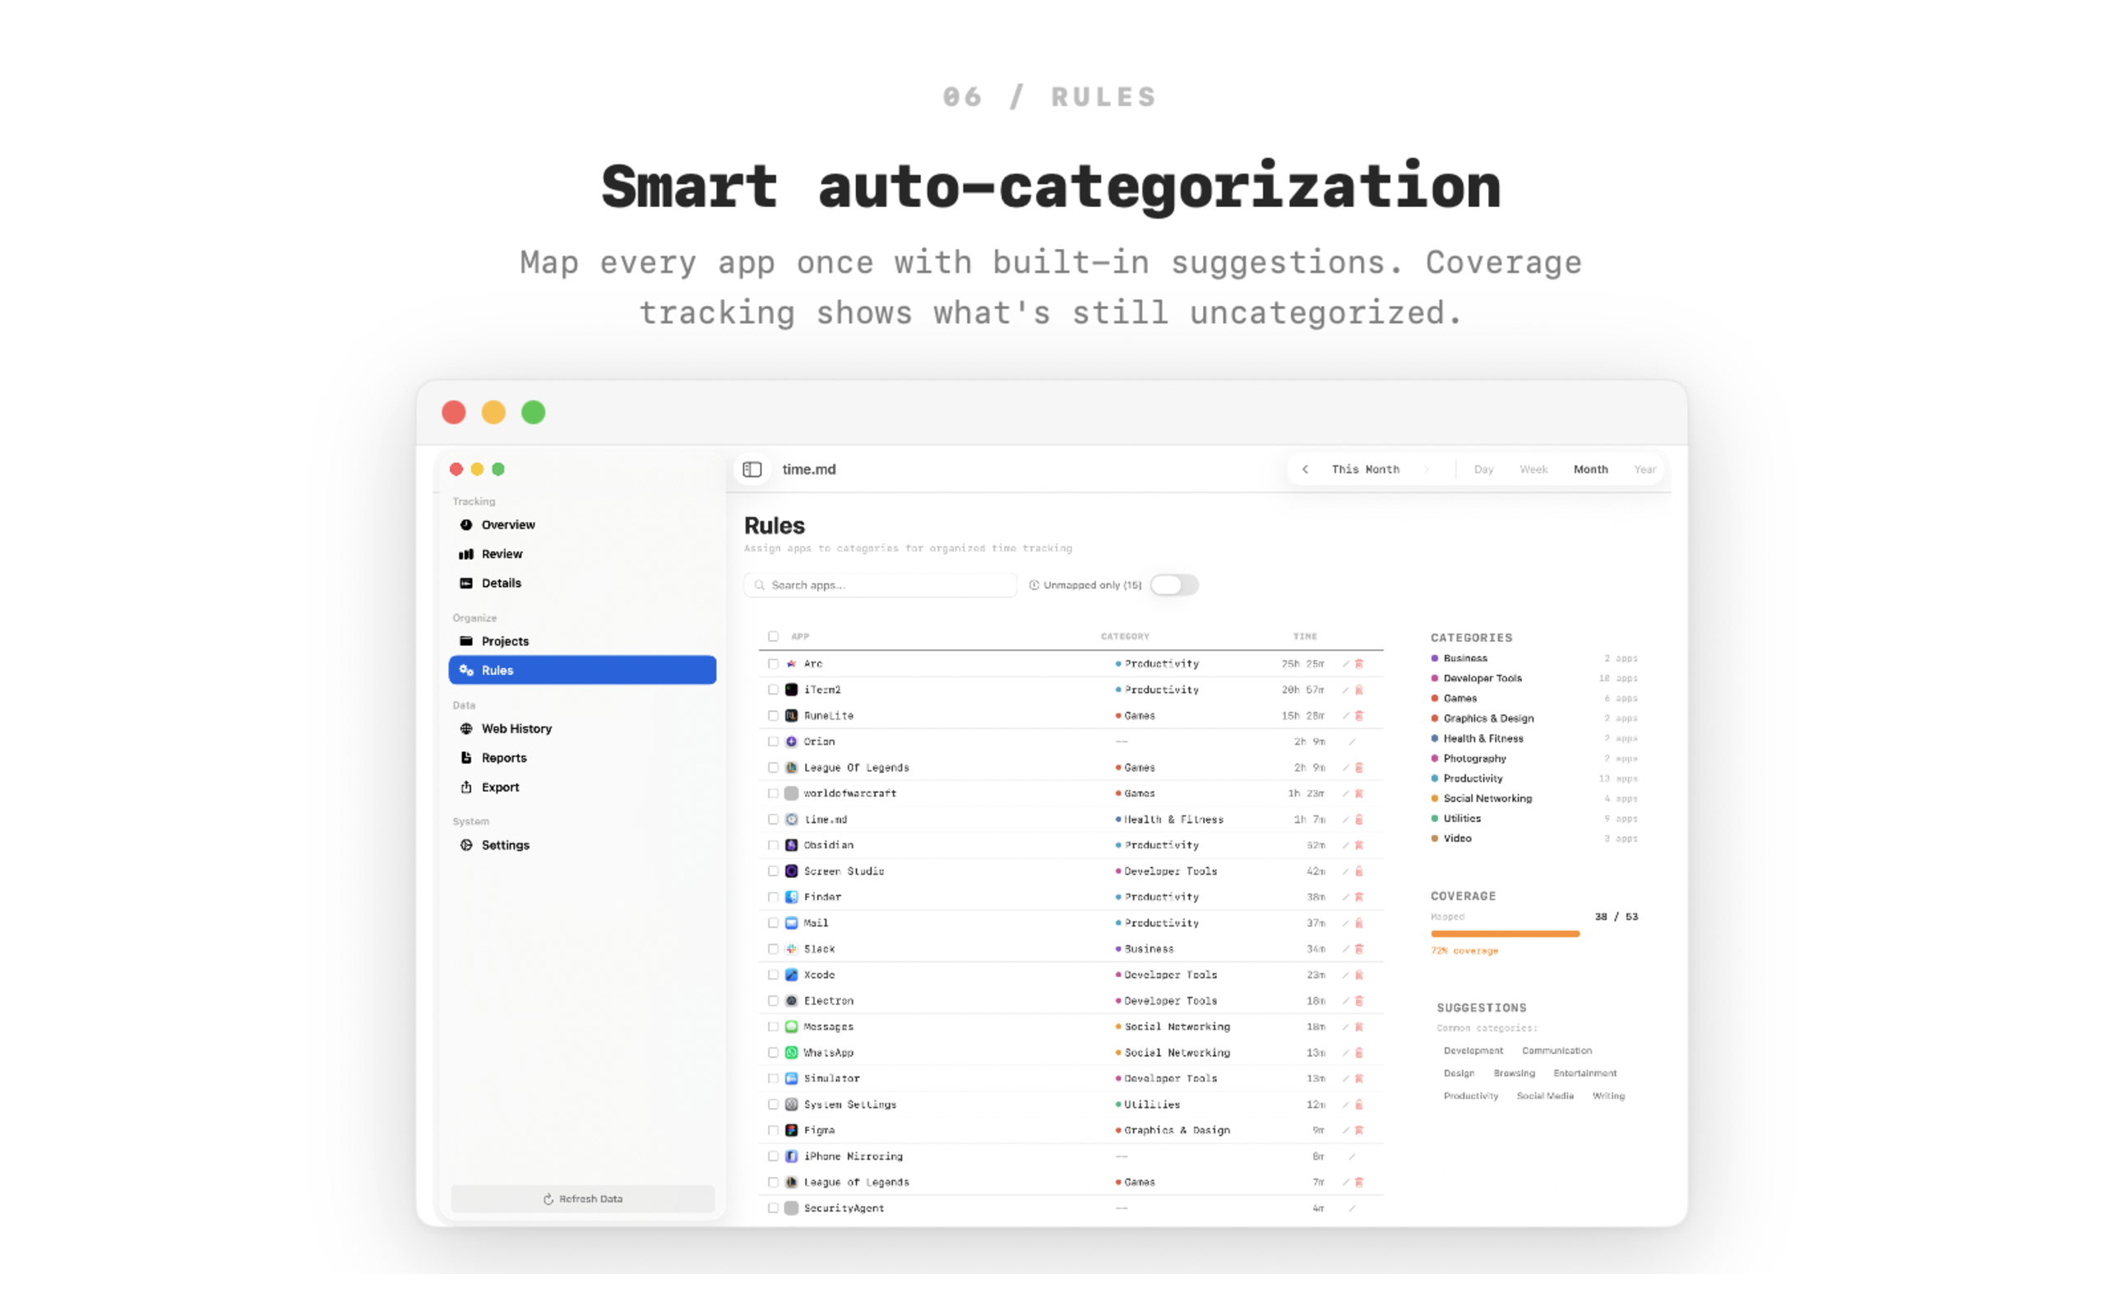
Task: Click the Details icon in sidebar
Action: pyautogui.click(x=465, y=583)
